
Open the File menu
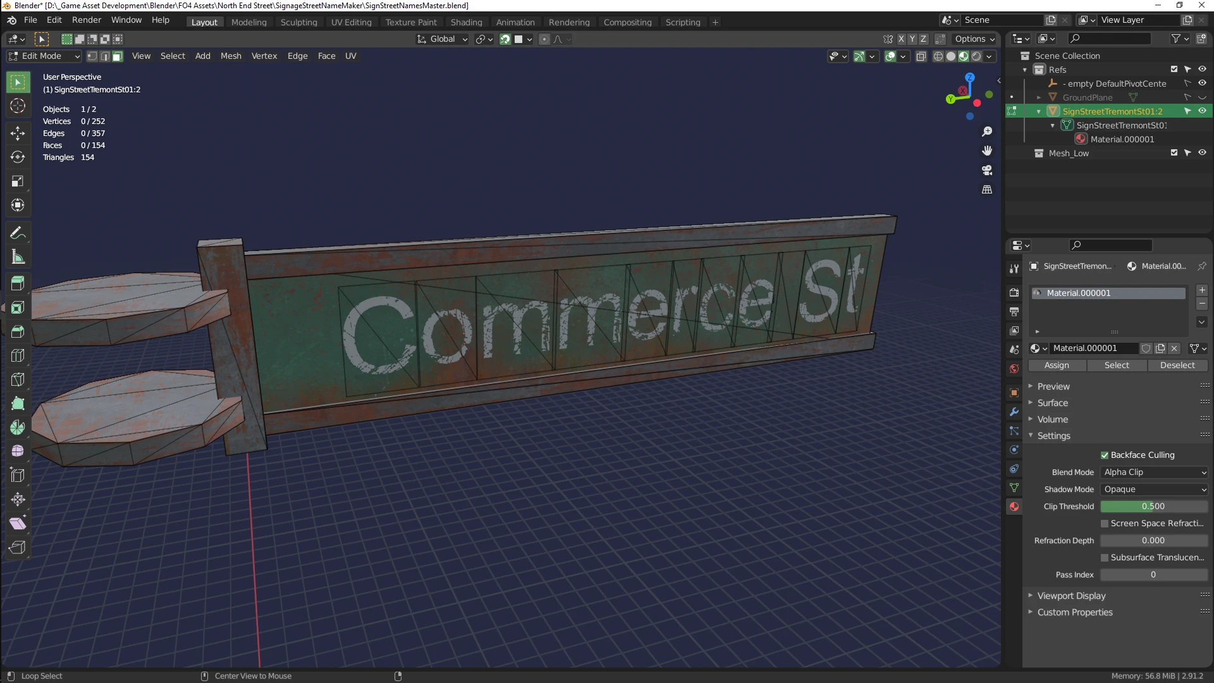pyautogui.click(x=30, y=20)
